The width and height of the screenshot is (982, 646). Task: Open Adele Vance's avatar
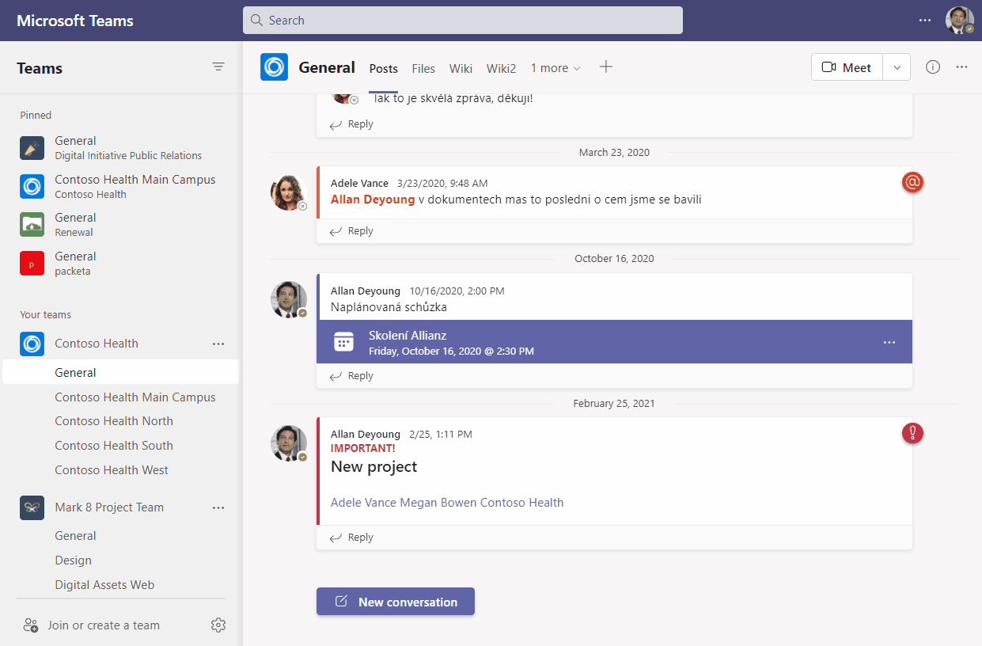click(x=289, y=192)
